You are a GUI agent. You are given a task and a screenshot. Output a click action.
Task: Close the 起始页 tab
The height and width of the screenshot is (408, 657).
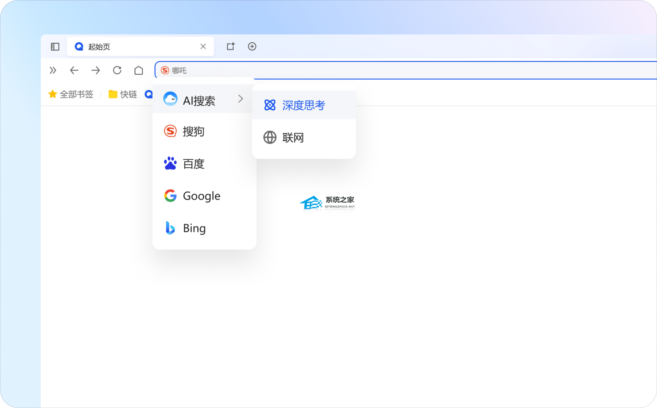[x=203, y=46]
